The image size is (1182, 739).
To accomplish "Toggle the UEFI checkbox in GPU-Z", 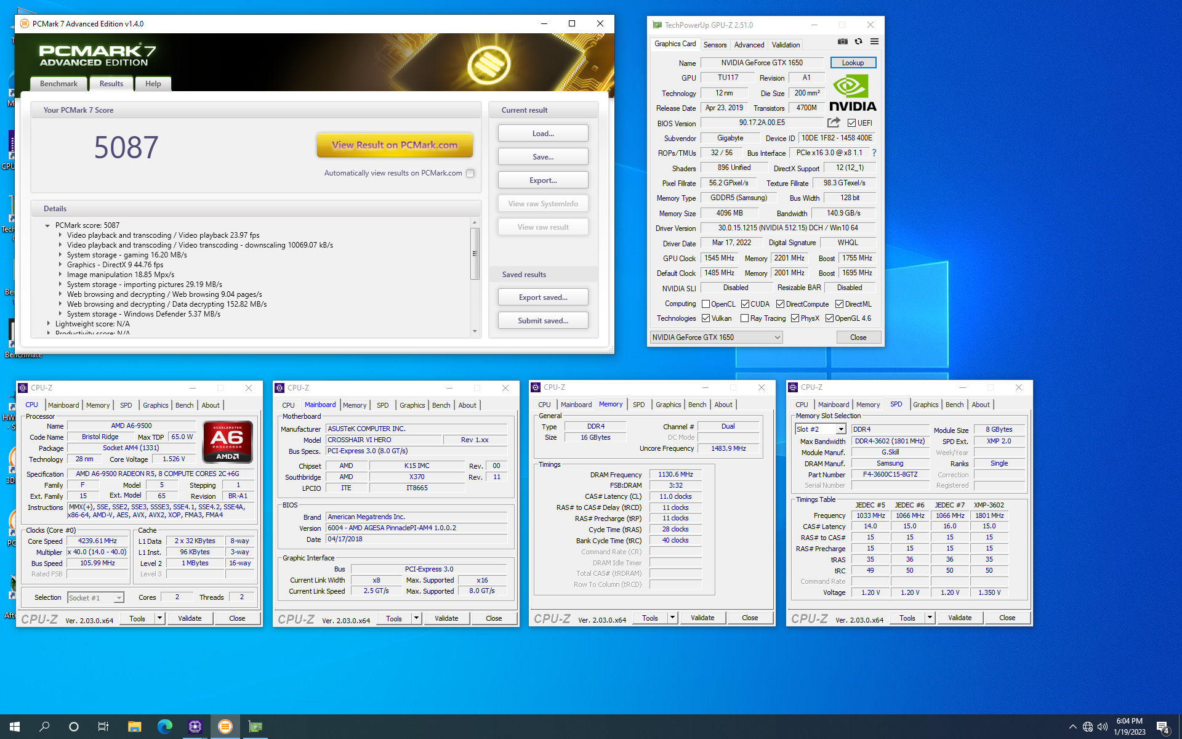I will point(851,123).
